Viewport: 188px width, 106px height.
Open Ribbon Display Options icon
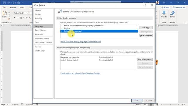pyautogui.click(x=164, y=3)
